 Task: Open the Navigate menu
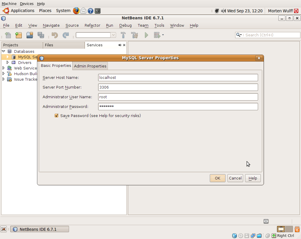click(51, 25)
